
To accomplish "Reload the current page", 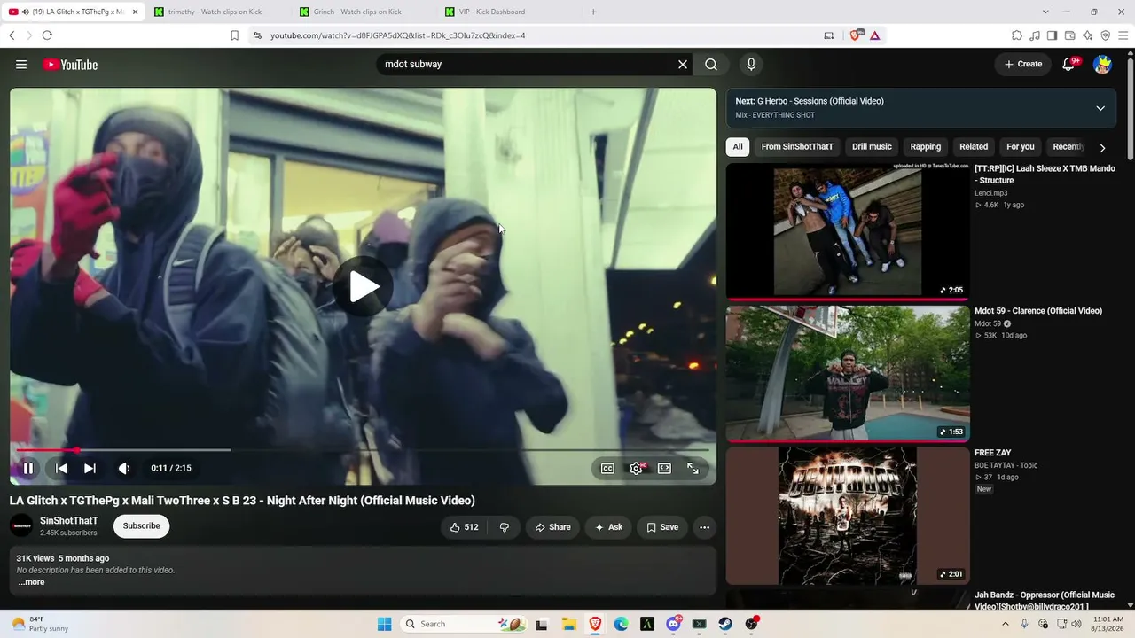I will point(47,35).
